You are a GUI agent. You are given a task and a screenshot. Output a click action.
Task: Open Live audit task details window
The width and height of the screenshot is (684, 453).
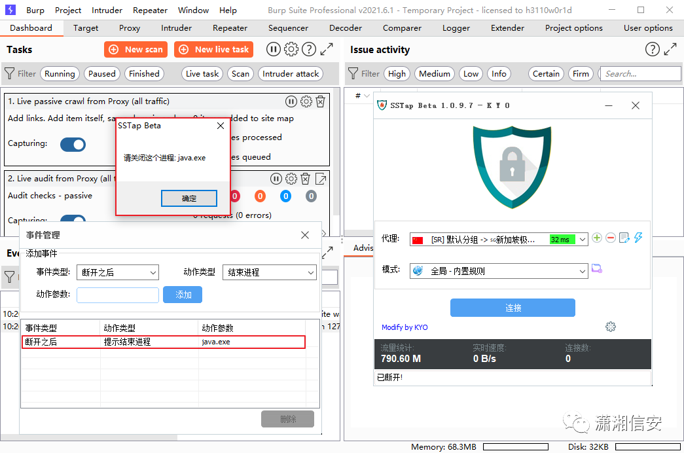321,179
